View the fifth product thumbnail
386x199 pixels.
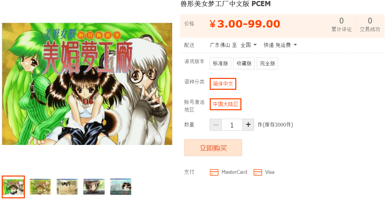point(121,187)
